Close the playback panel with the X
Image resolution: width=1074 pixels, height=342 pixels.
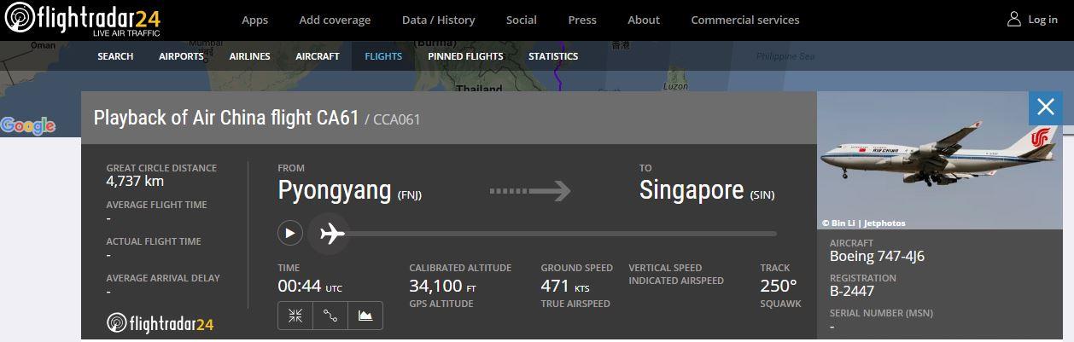click(1046, 107)
